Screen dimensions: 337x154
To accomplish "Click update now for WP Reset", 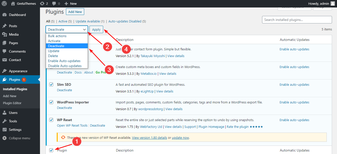I will pos(180,137).
